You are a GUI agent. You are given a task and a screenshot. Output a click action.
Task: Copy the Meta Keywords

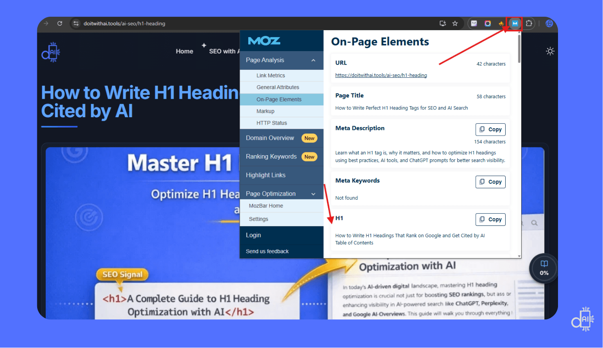pyautogui.click(x=491, y=182)
